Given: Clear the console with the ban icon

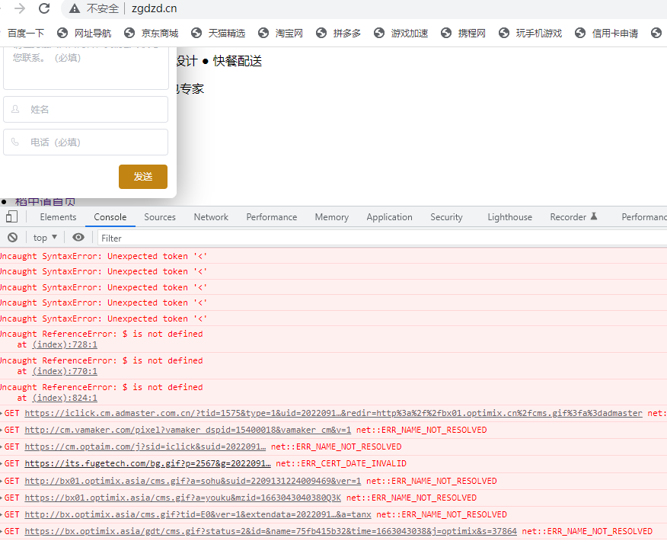Looking at the screenshot, I should pyautogui.click(x=12, y=238).
